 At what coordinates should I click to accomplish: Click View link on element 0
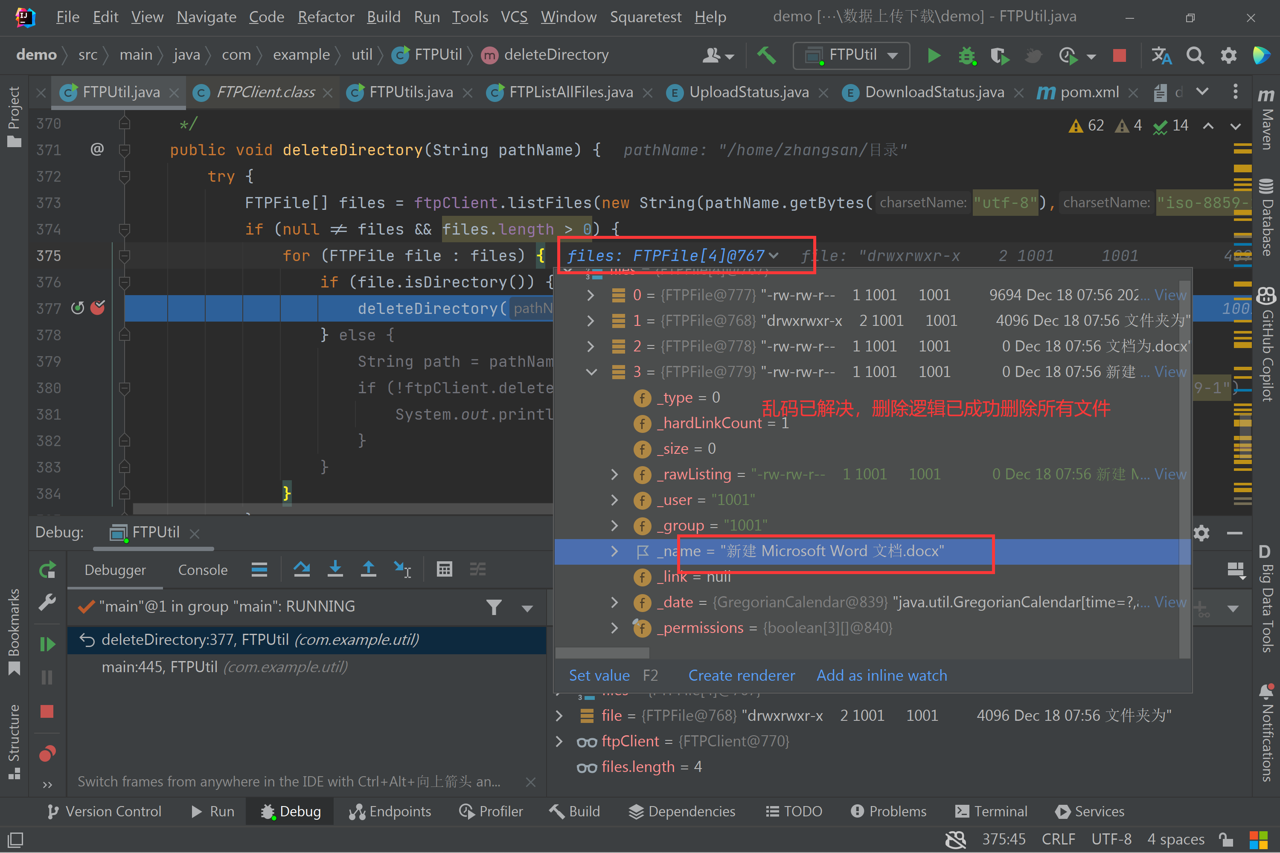point(1170,295)
